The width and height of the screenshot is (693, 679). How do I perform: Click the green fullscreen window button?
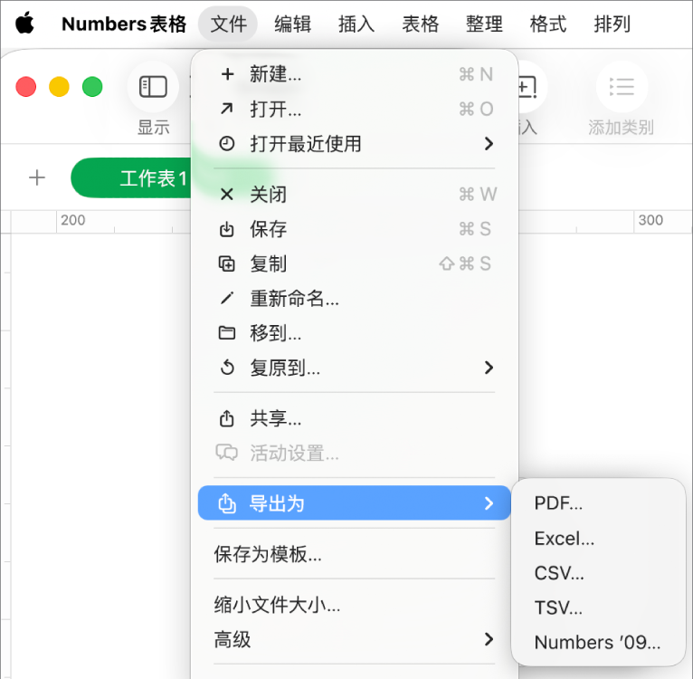click(92, 87)
